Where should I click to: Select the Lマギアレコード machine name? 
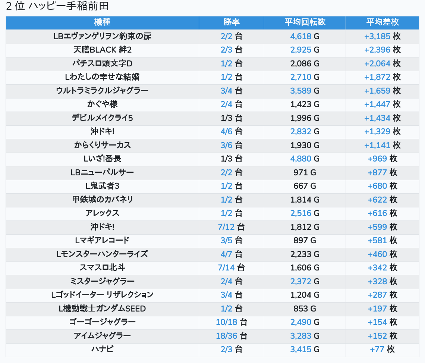tap(102, 240)
